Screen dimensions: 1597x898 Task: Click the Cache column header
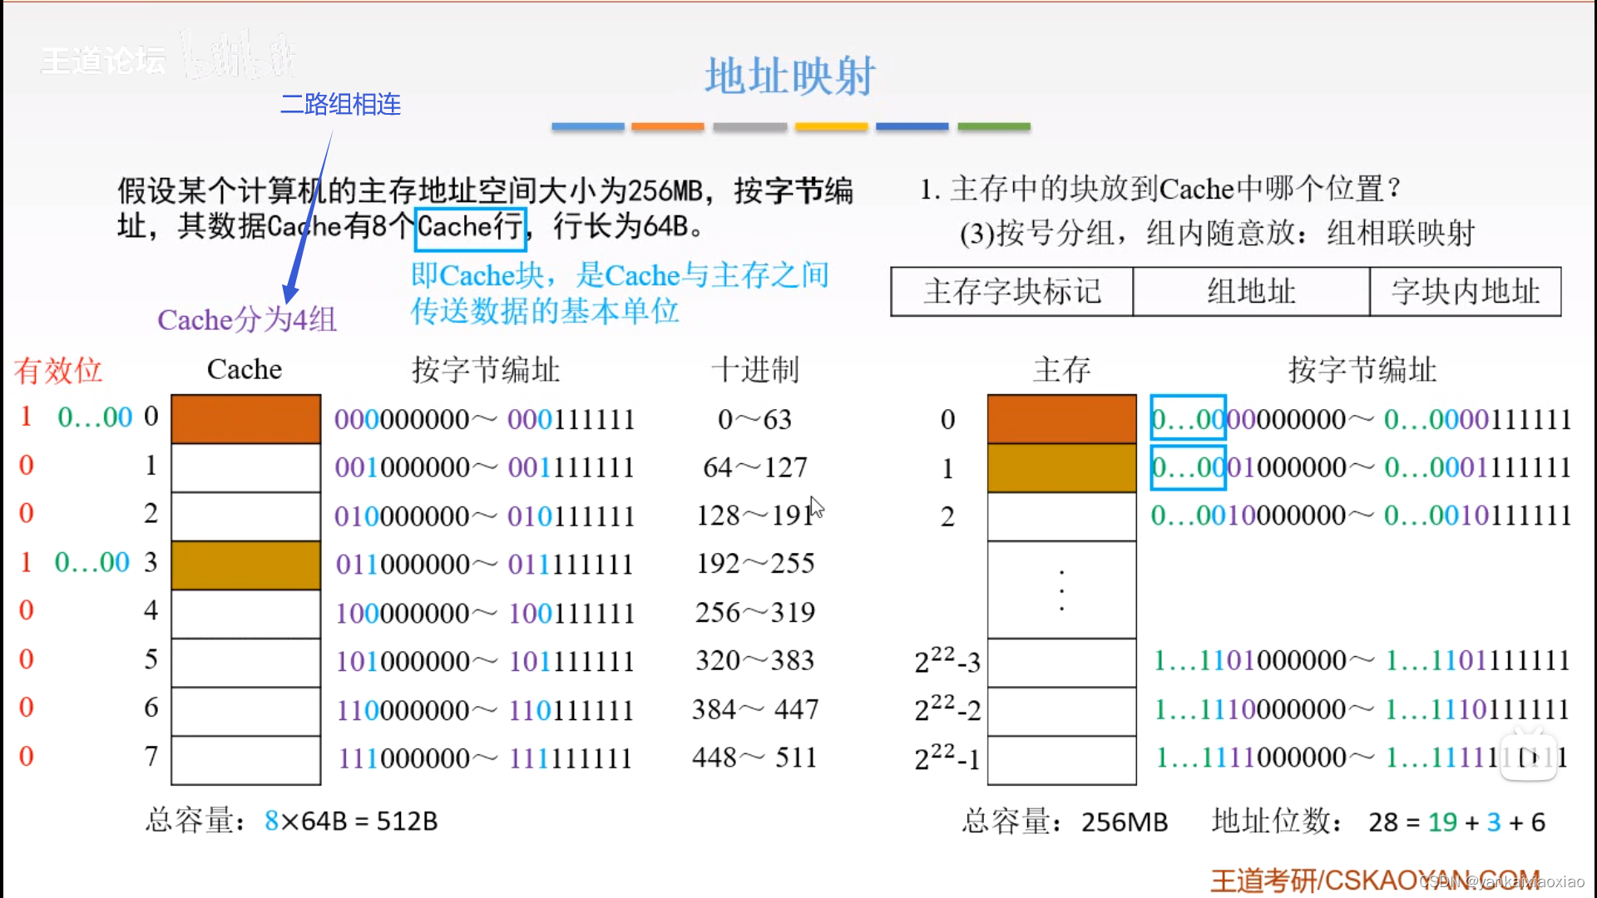(x=245, y=369)
